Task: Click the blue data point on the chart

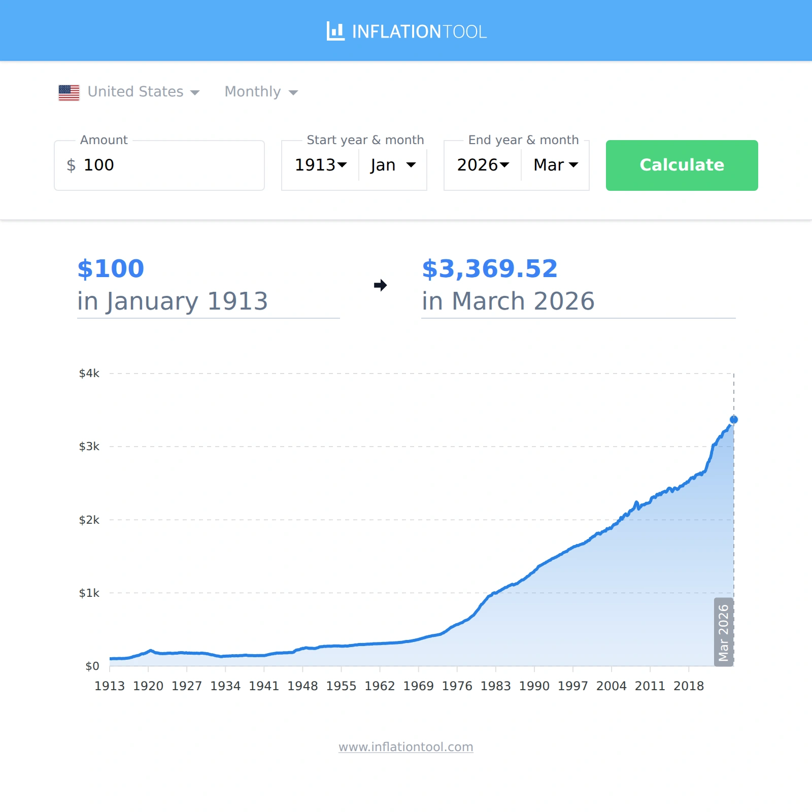Action: (733, 420)
